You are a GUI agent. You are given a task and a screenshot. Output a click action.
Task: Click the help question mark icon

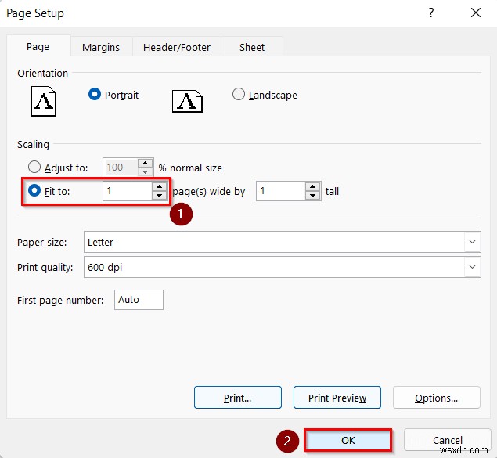(x=430, y=13)
